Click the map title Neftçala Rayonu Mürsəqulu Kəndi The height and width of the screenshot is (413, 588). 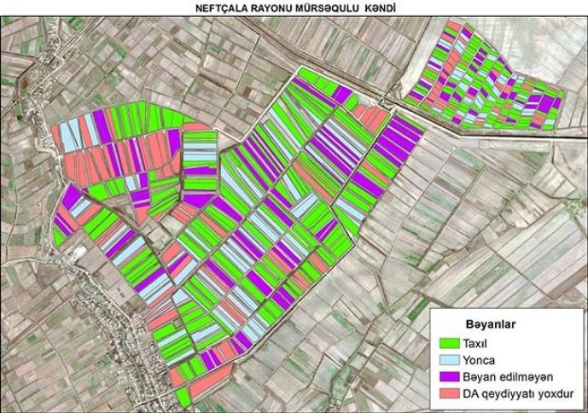[294, 7]
